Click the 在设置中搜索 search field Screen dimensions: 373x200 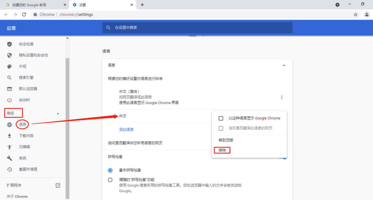[197, 27]
